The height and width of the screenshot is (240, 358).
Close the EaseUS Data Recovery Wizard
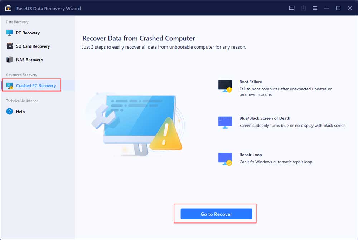(x=350, y=8)
